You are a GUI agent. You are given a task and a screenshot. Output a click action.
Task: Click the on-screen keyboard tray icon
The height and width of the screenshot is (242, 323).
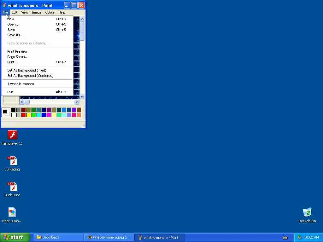(285, 238)
